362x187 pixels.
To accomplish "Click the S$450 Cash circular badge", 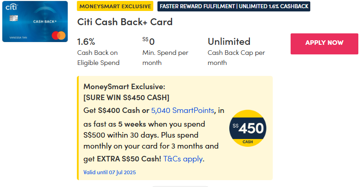I will [x=248, y=128].
